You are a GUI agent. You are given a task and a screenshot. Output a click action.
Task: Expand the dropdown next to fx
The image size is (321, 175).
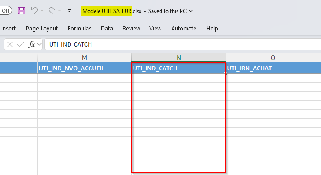pos(39,44)
